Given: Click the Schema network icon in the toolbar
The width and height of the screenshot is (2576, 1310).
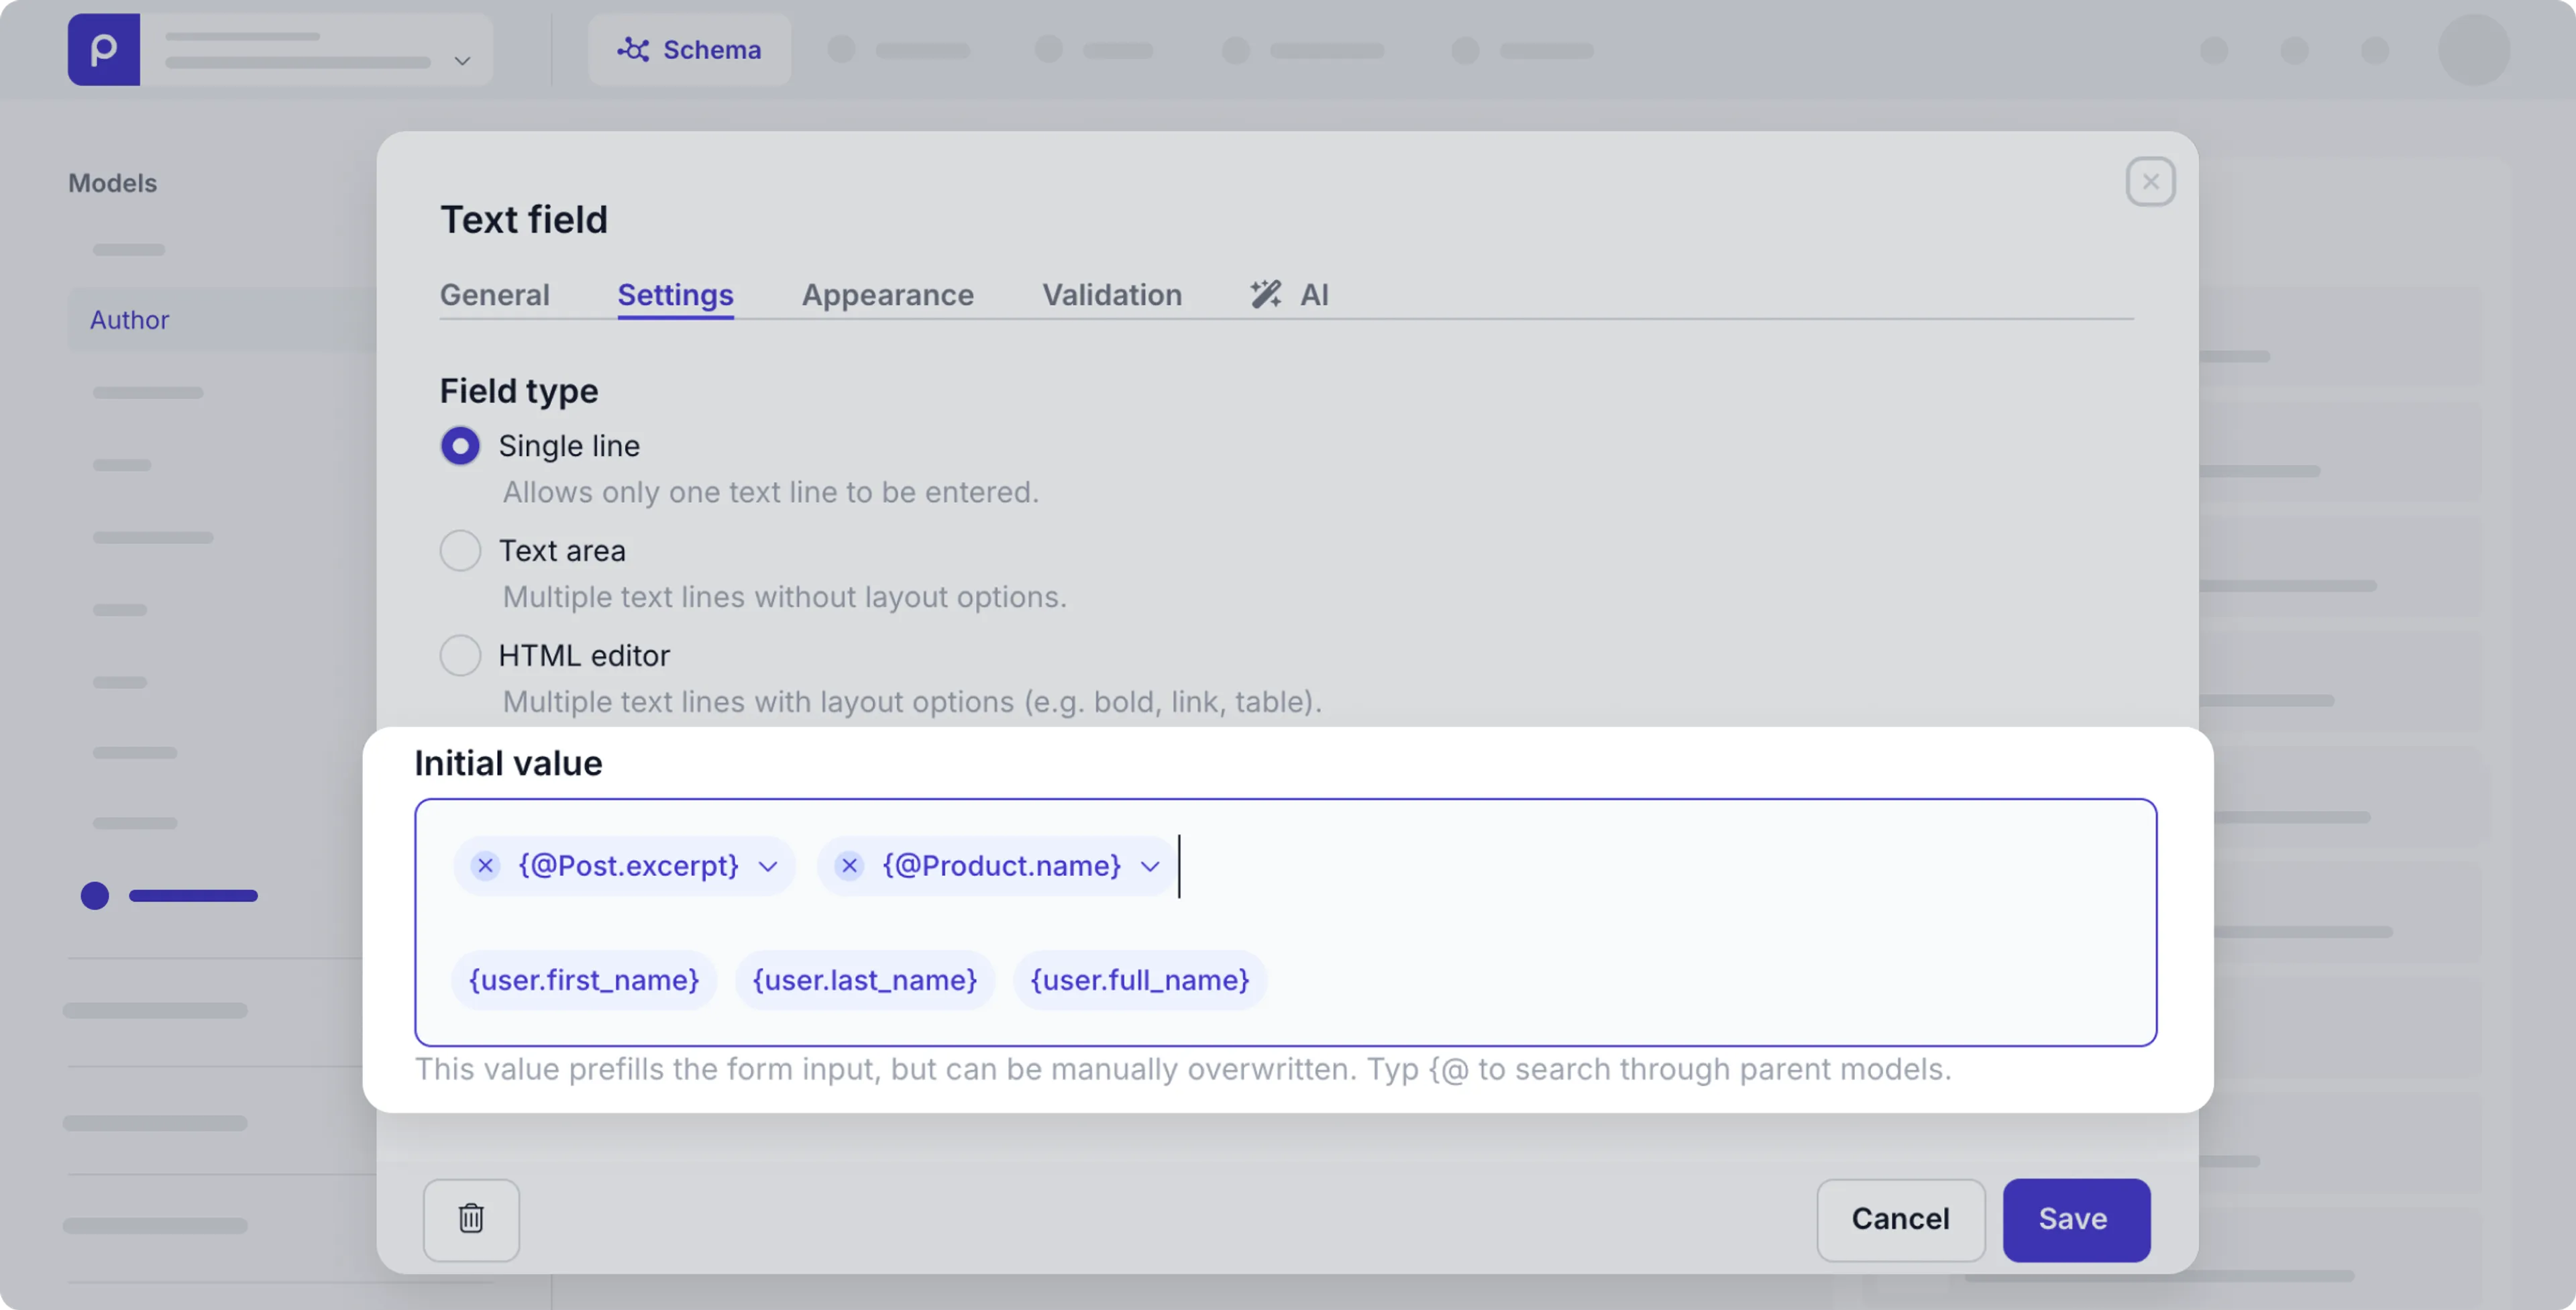Looking at the screenshot, I should point(633,49).
